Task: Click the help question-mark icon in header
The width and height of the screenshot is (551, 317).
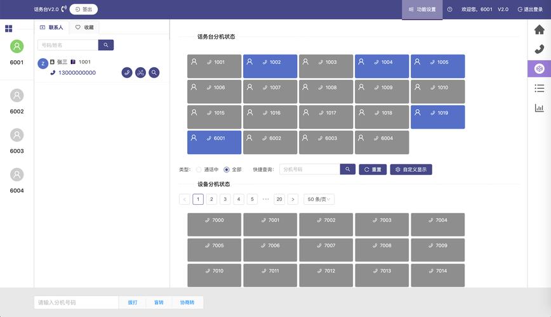Action: coord(449,10)
